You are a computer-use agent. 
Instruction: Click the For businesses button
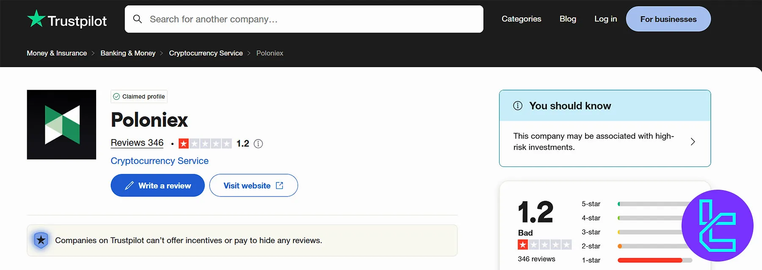668,19
